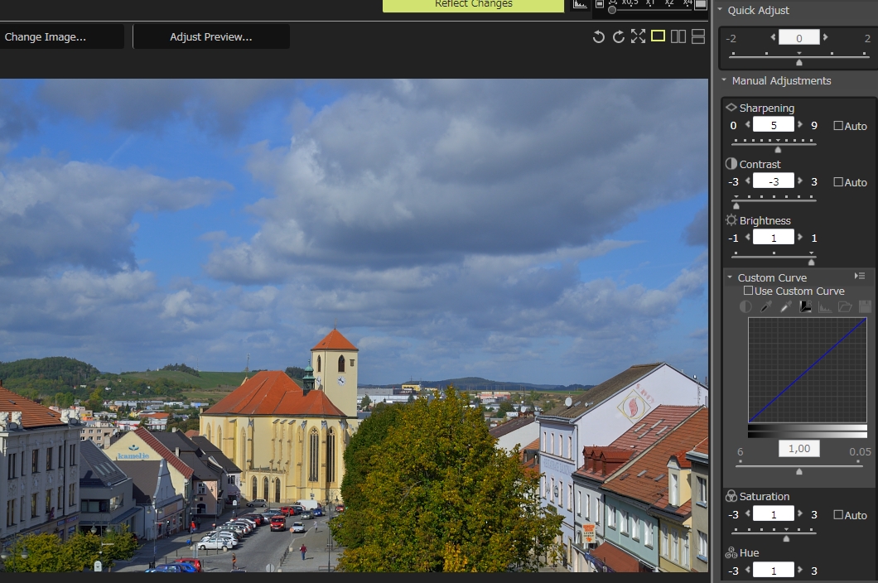Collapse the Custom Curve section

point(730,277)
